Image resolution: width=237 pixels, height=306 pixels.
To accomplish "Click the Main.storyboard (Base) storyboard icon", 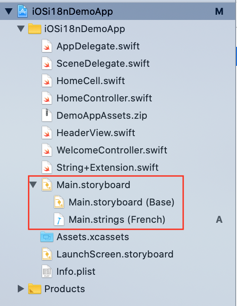I will 59,202.
